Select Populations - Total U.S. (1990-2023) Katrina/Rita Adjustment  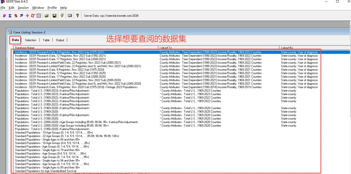pyautogui.click(x=52, y=94)
